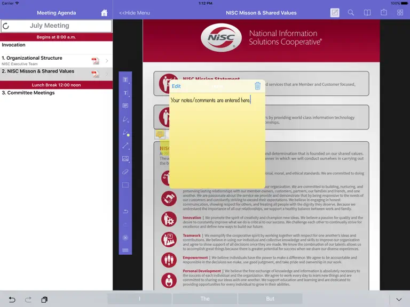Close the annotation toolbar

pyautogui.click(x=125, y=238)
